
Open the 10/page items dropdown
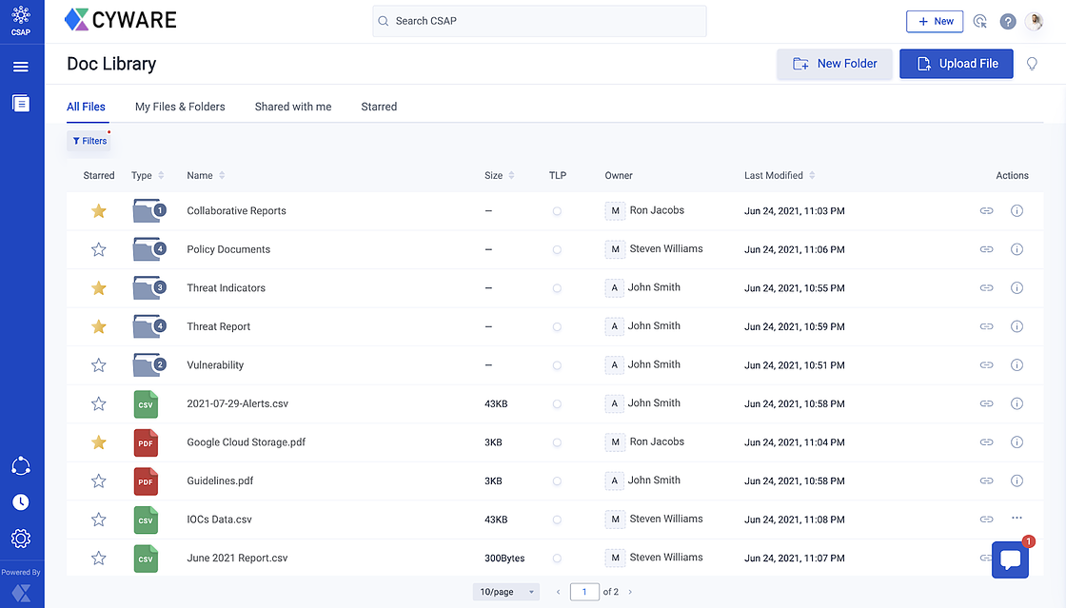pos(505,592)
